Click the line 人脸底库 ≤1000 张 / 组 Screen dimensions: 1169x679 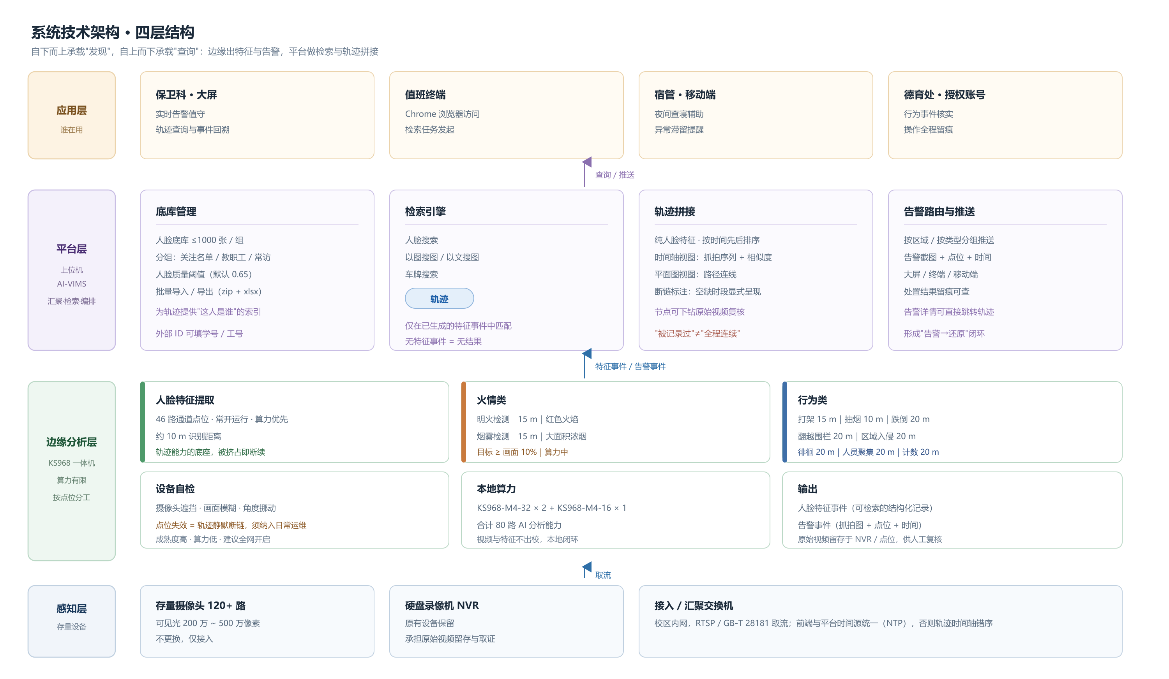tap(200, 240)
